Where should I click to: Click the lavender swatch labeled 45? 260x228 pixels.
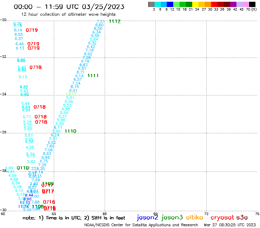pyautogui.click(x=239, y=4)
